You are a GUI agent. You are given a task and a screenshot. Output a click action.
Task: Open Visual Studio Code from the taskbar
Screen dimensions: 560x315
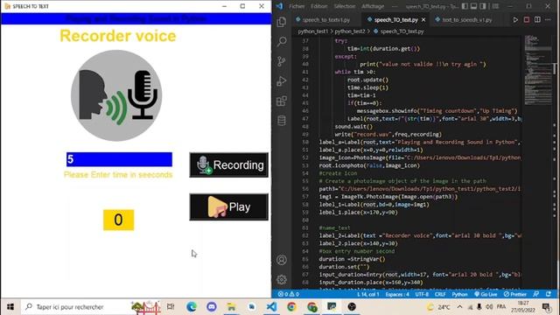click(x=271, y=307)
